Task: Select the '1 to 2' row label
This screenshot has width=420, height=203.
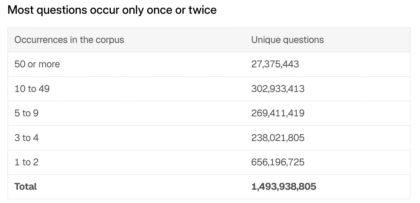Action: (27, 162)
